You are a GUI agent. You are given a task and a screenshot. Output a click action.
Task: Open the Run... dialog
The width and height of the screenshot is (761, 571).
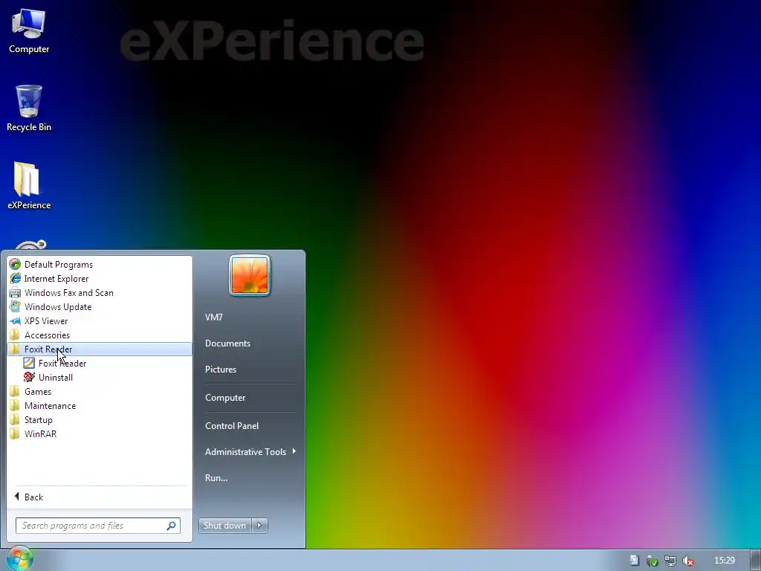tap(216, 478)
